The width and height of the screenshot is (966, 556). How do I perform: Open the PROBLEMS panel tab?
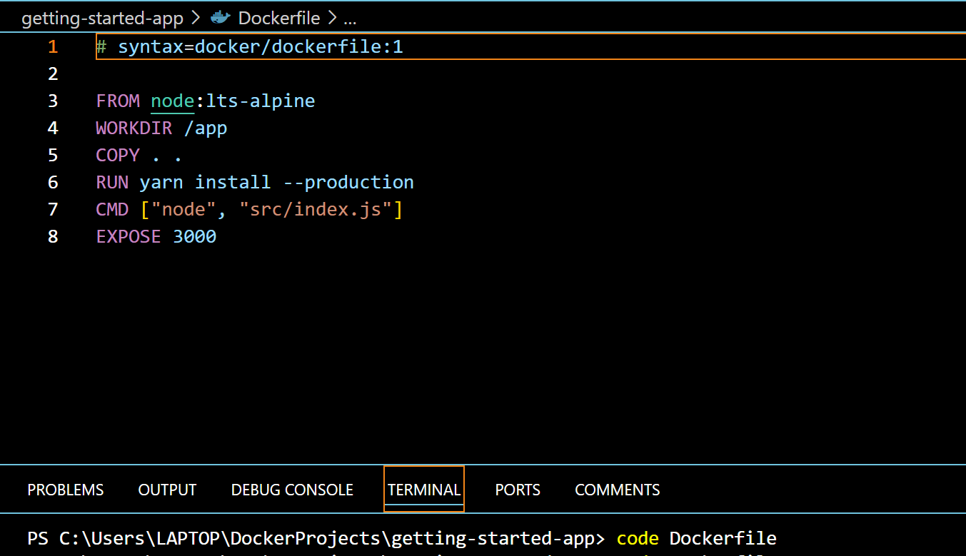pyautogui.click(x=66, y=490)
